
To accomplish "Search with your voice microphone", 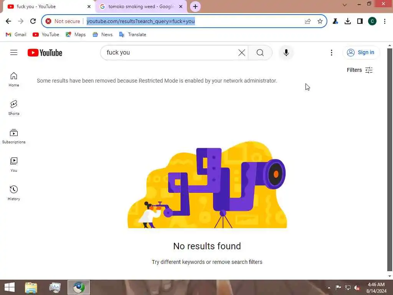I will coord(286,53).
